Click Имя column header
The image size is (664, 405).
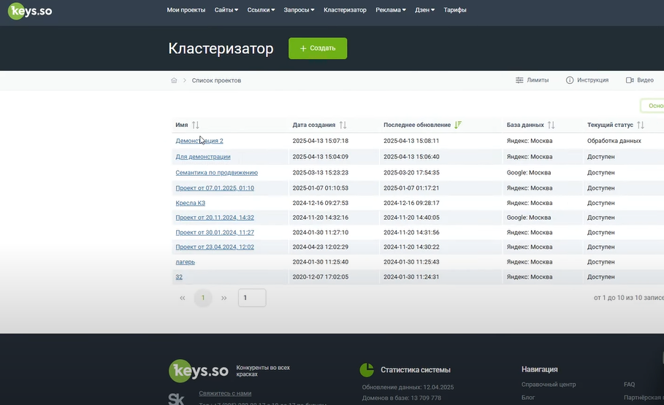[182, 125]
